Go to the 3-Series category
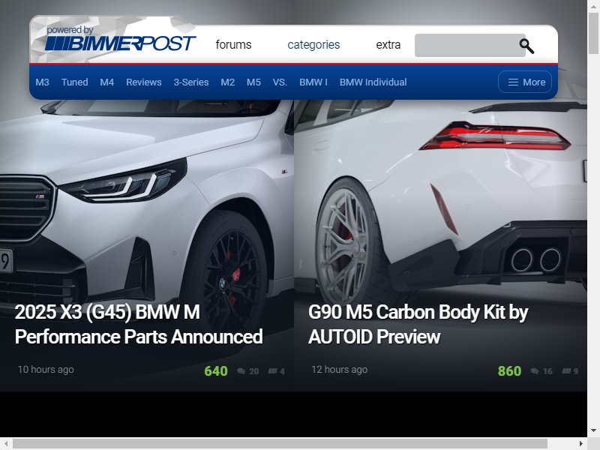 [191, 82]
